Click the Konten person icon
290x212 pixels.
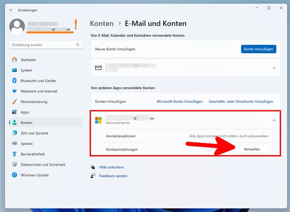[x=14, y=123]
